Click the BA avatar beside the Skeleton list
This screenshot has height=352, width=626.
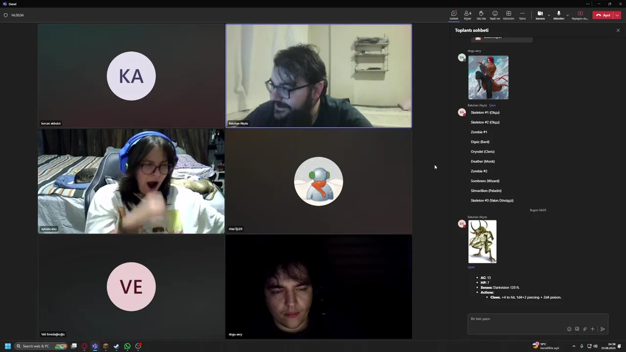[x=461, y=112]
